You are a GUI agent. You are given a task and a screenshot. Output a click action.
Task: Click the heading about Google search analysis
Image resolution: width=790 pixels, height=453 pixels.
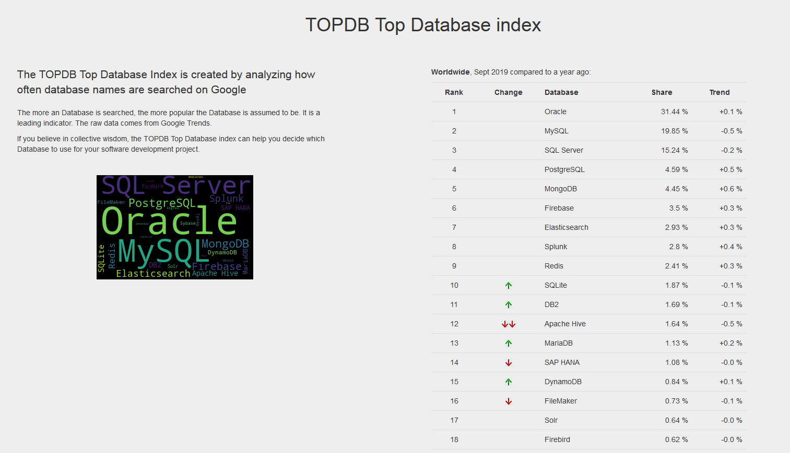point(166,82)
